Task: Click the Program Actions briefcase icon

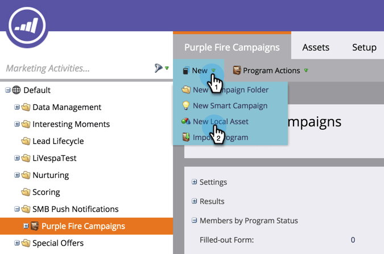Action: (237, 70)
